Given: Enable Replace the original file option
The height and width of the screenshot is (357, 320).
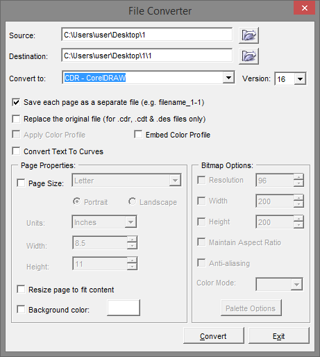Looking at the screenshot, I should (16, 119).
